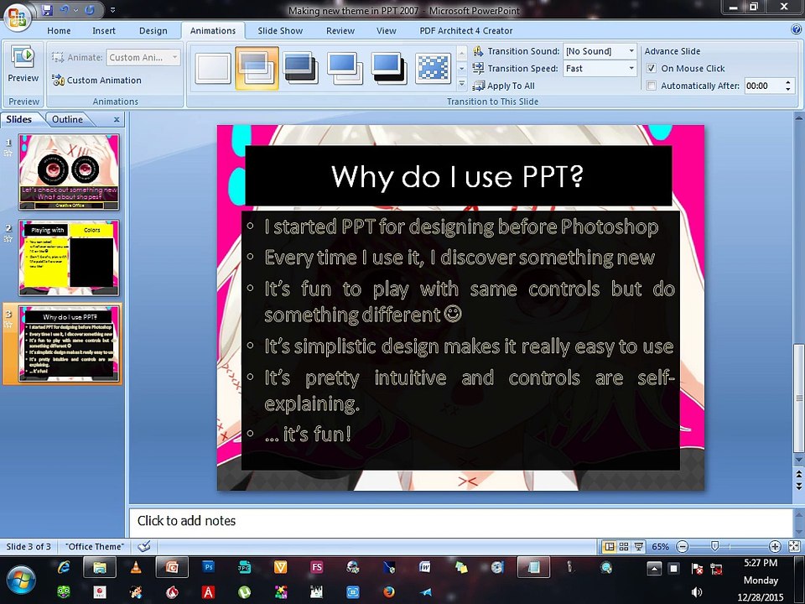Open VLC media player from taskbar

[136, 568]
